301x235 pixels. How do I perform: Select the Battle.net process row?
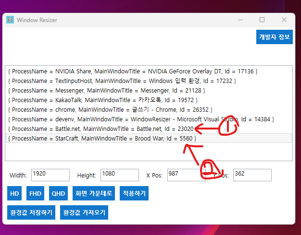[x=149, y=129]
